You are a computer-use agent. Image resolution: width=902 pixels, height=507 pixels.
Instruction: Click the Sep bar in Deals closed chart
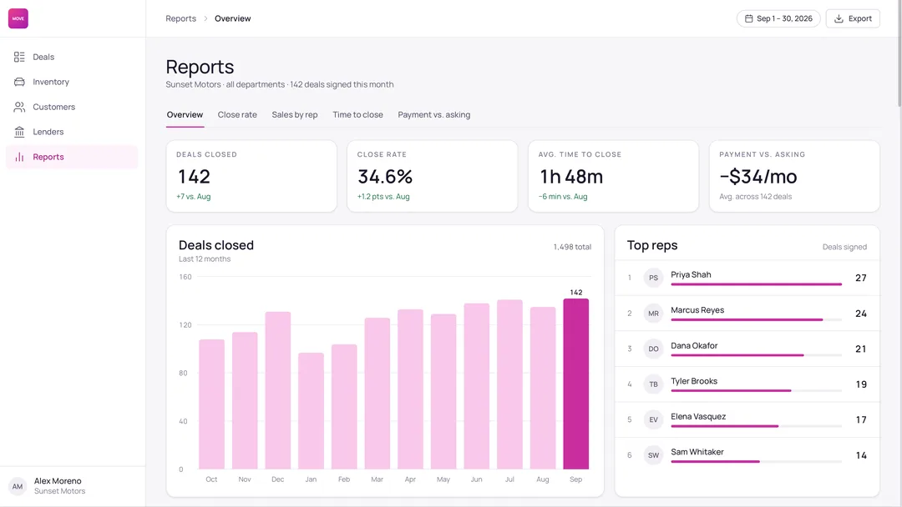coord(575,384)
